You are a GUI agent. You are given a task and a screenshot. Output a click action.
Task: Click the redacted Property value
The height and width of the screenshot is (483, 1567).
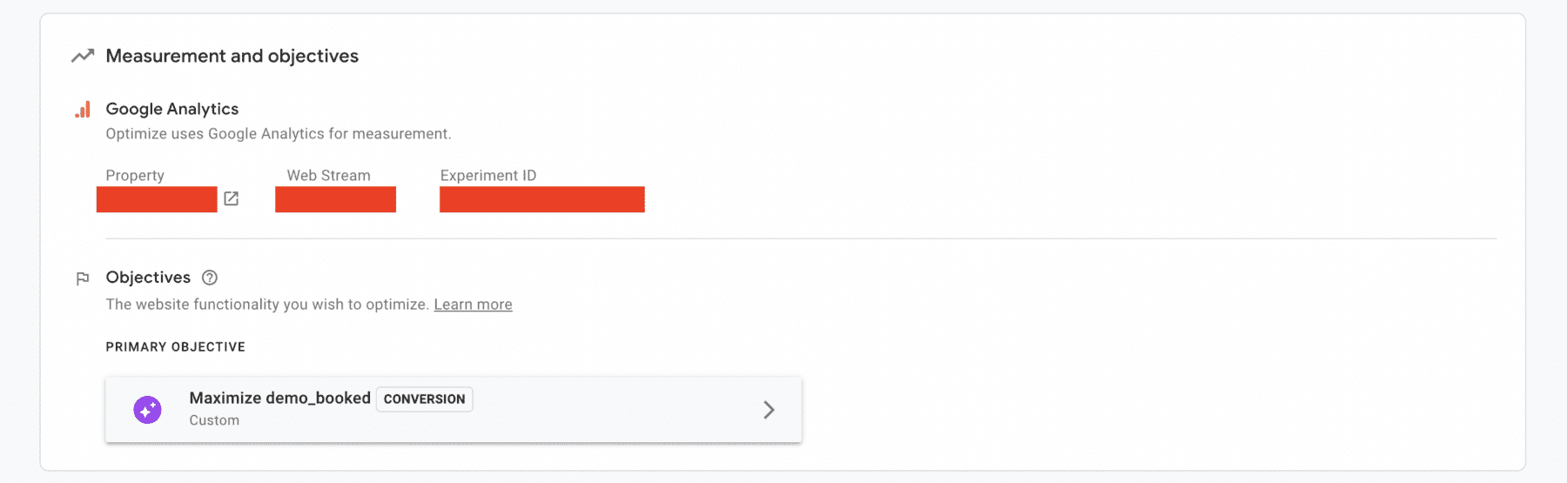[157, 199]
